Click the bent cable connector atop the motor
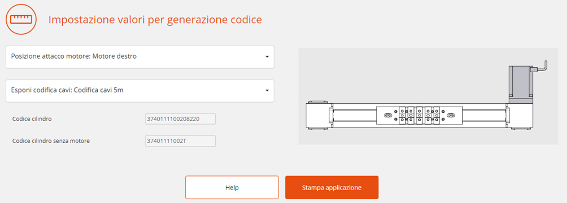 pyautogui.click(x=539, y=66)
